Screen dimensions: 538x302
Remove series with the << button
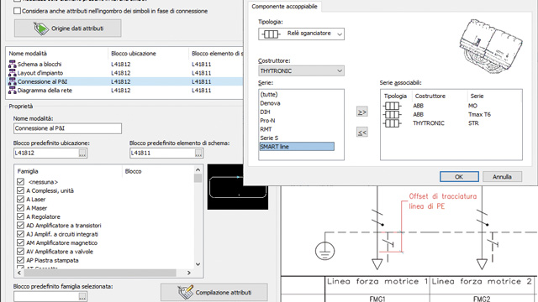click(x=362, y=133)
